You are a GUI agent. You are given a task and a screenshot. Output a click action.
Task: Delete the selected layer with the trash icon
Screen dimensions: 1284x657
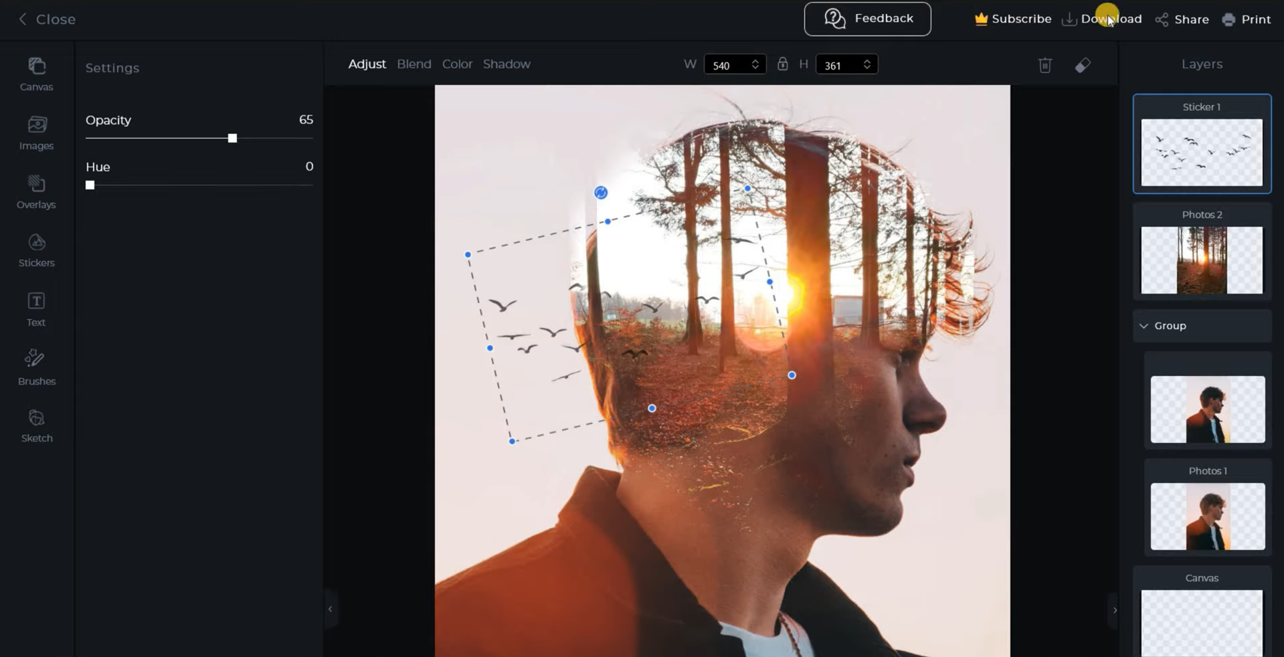pos(1044,65)
